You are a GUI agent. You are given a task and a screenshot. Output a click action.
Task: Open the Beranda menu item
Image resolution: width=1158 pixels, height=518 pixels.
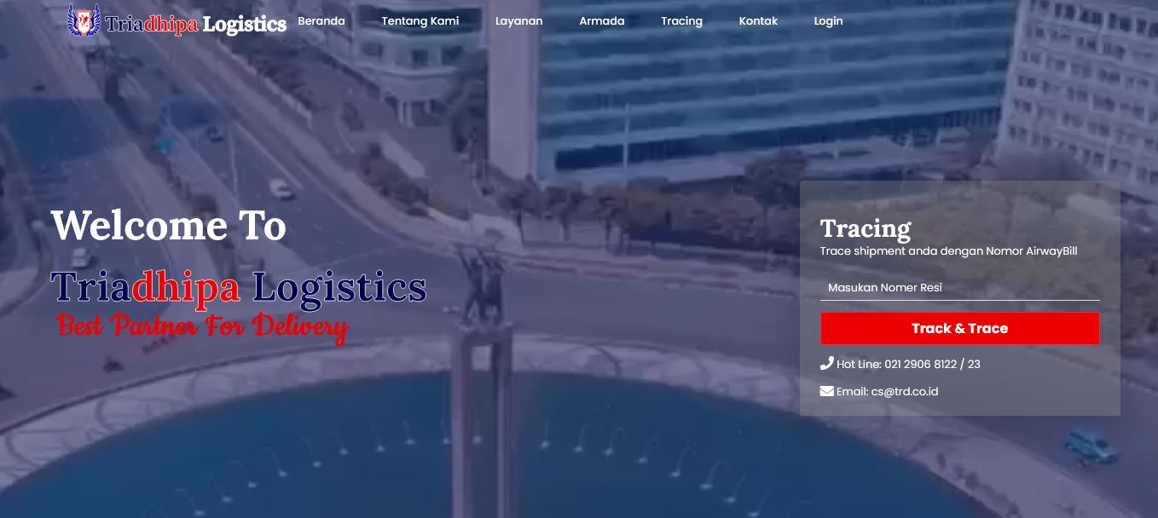click(x=321, y=21)
